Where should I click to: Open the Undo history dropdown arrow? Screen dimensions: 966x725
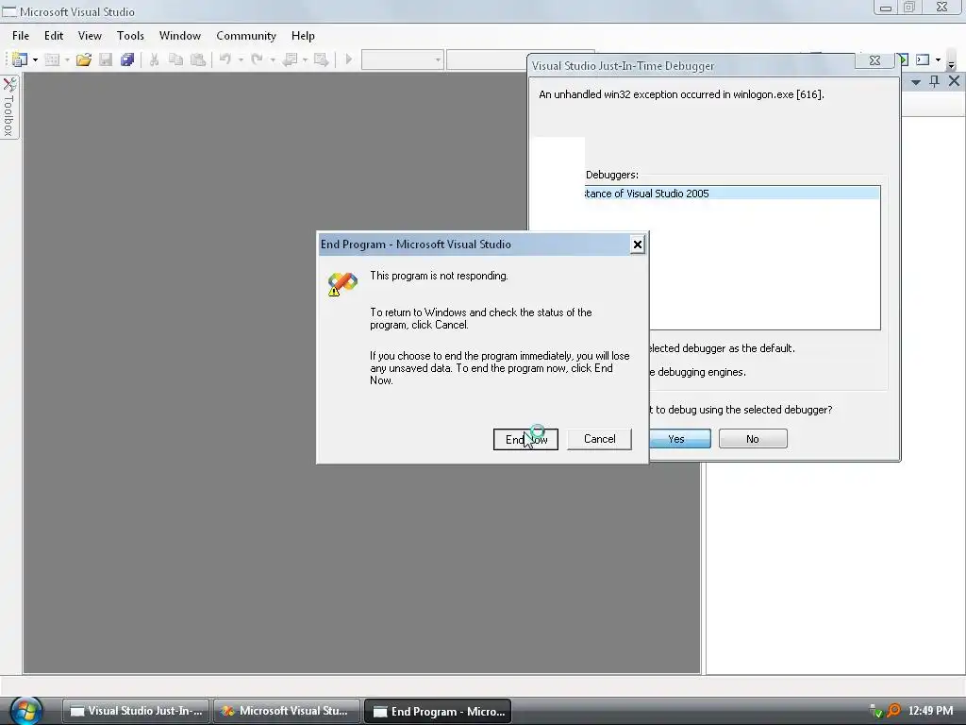click(241, 59)
